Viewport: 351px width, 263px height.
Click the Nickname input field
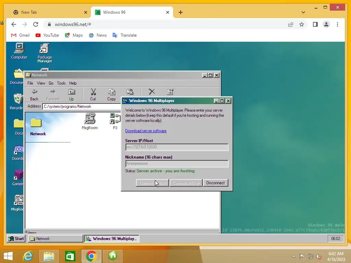(x=177, y=163)
